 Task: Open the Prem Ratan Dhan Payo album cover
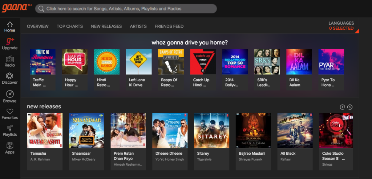[x=128, y=130]
